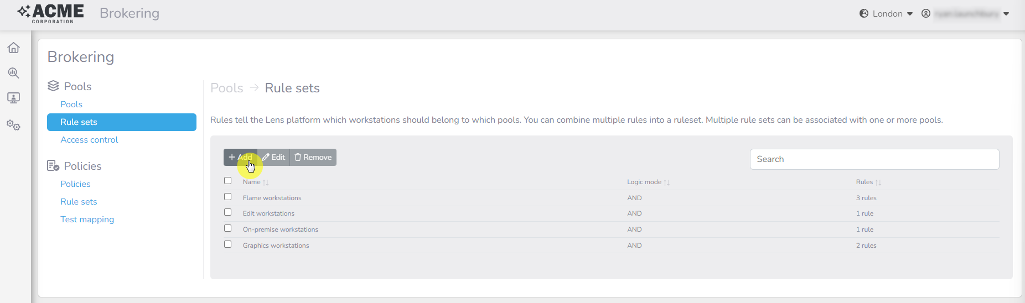Tick the Flame workstations checkbox

(x=227, y=197)
